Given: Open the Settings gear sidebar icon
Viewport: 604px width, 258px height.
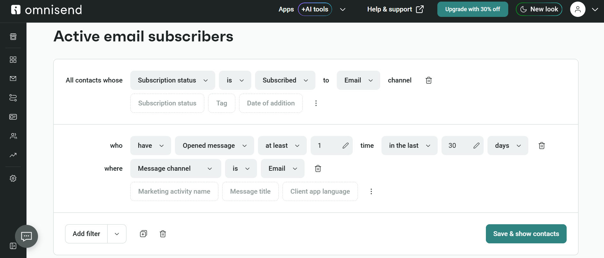Looking at the screenshot, I should 13,178.
